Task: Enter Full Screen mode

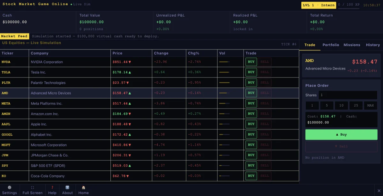Action: (33, 190)
